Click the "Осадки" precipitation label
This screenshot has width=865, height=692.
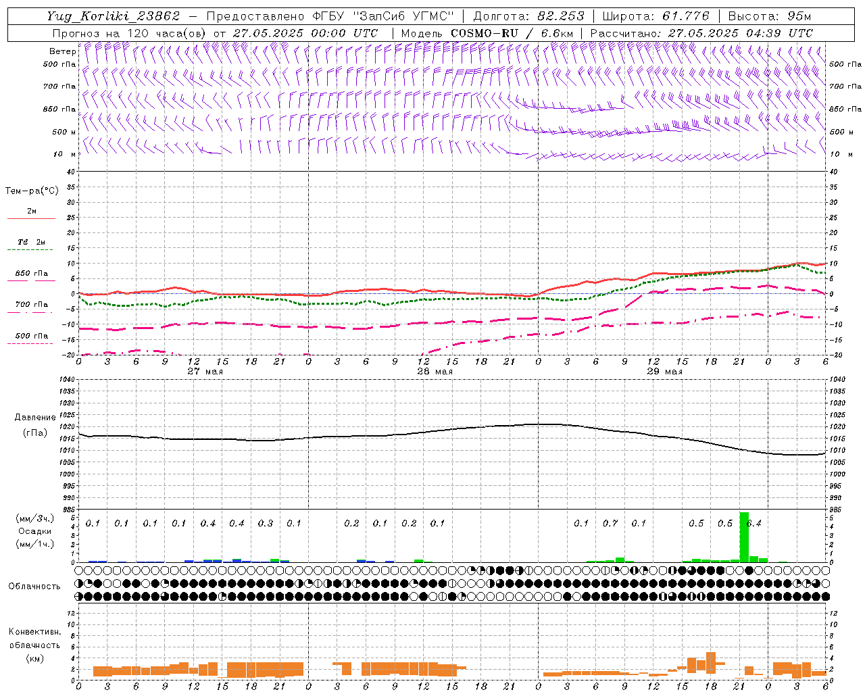point(34,531)
